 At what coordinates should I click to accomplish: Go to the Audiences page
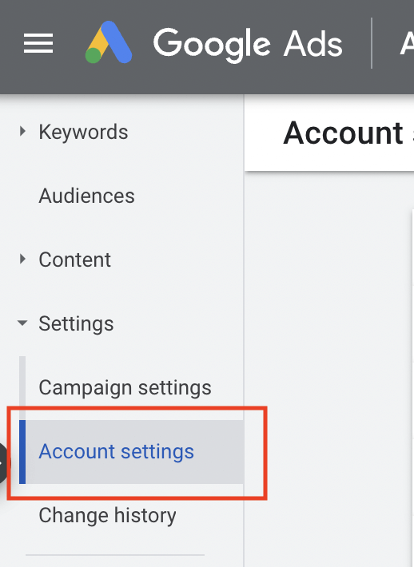coord(86,196)
